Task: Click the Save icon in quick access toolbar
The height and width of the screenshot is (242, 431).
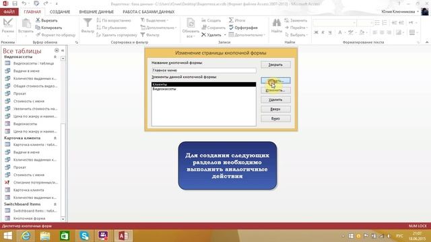Action: [15, 3]
